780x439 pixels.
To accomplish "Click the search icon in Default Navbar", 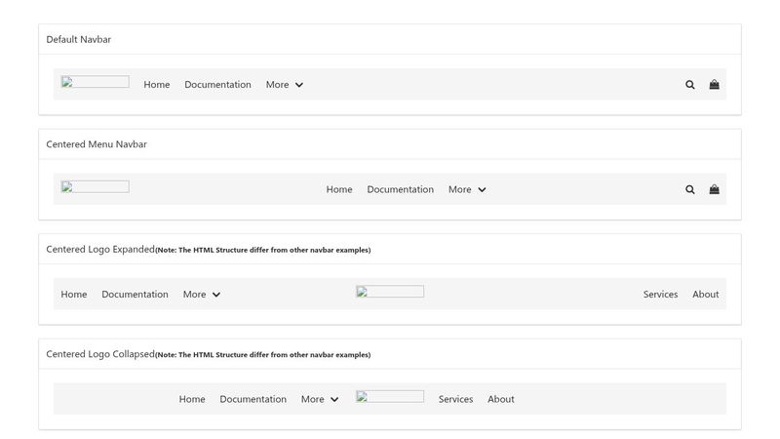I will click(690, 85).
